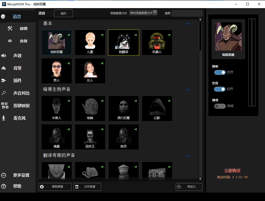The image size is (265, 201).
Task: Select the 女人 woman voice
Action: pos(90,71)
